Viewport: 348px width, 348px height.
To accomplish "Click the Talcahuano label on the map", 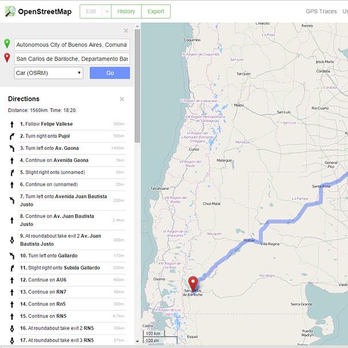I will pyautogui.click(x=160, y=188).
